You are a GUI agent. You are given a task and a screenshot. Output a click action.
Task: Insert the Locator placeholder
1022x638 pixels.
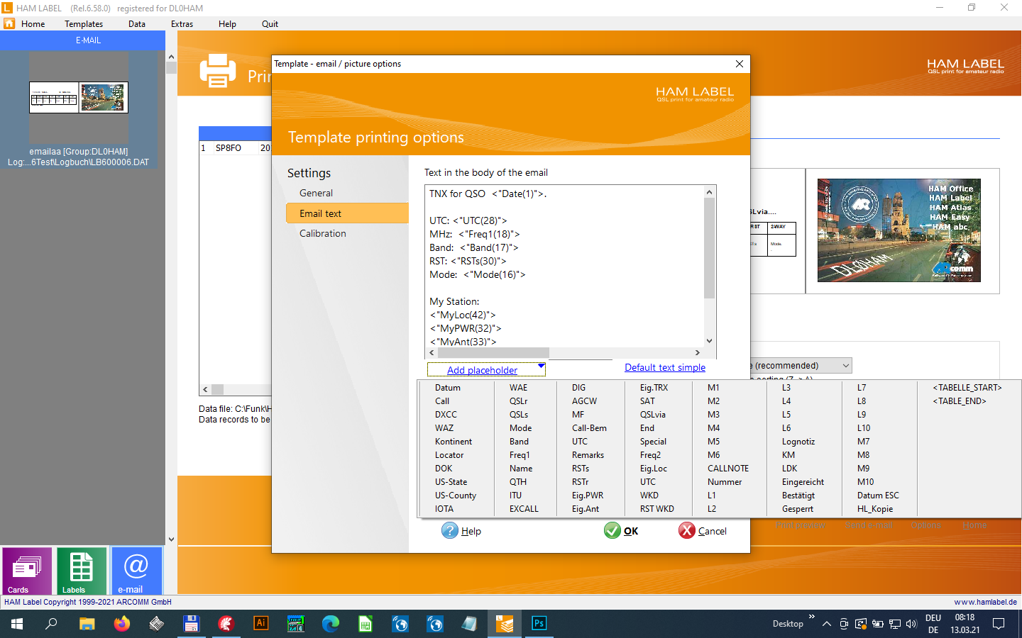(449, 455)
